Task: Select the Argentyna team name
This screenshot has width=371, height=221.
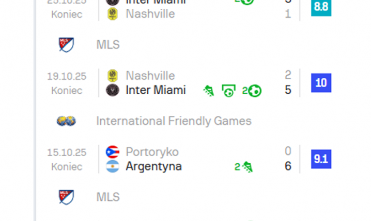Action: pyautogui.click(x=153, y=166)
